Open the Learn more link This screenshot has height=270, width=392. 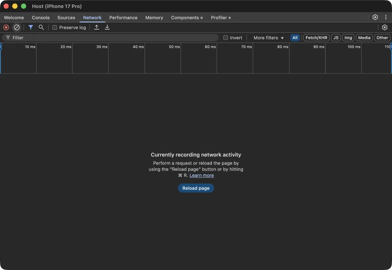[x=202, y=175]
